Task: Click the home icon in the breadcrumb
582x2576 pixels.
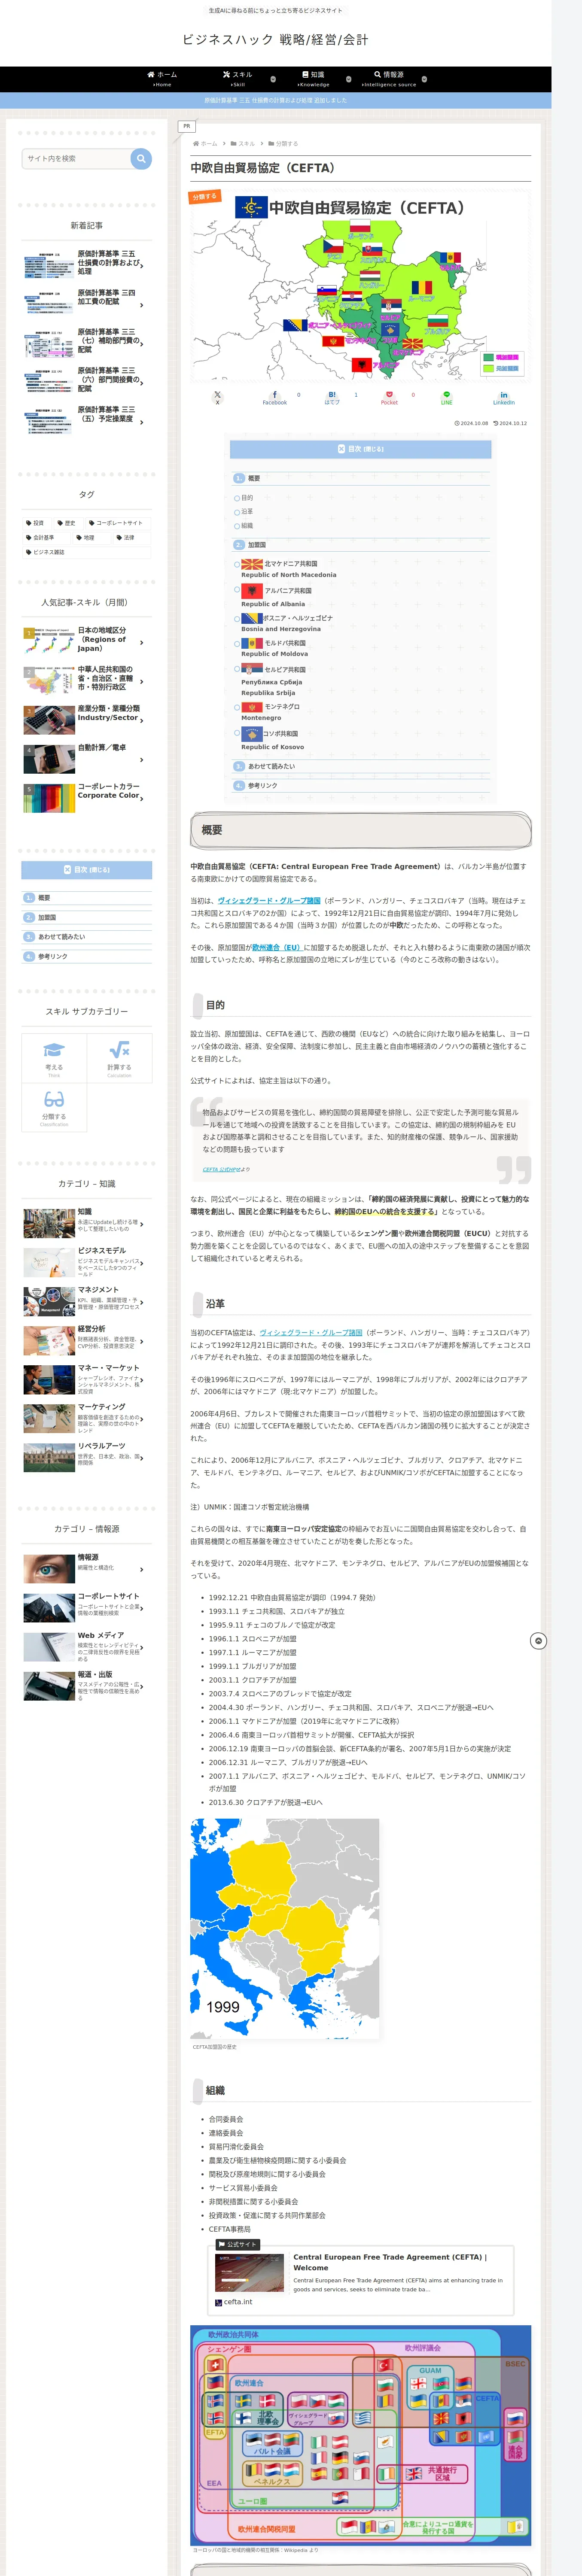Action: (x=196, y=144)
